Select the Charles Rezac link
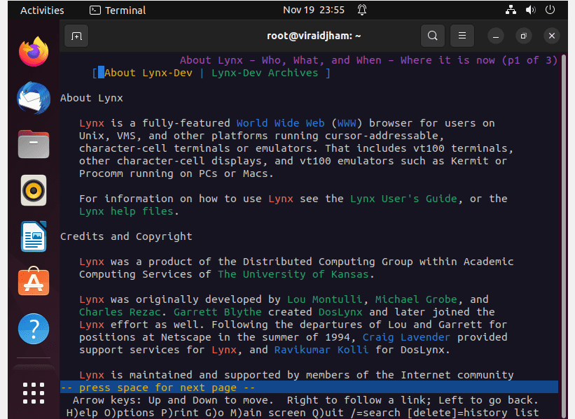Image resolution: width=575 pixels, height=419 pixels. [x=120, y=312]
